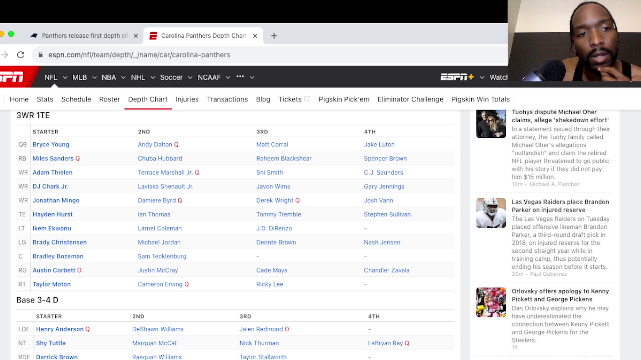Open Bryce Young player page
The image size is (641, 360).
coord(51,144)
